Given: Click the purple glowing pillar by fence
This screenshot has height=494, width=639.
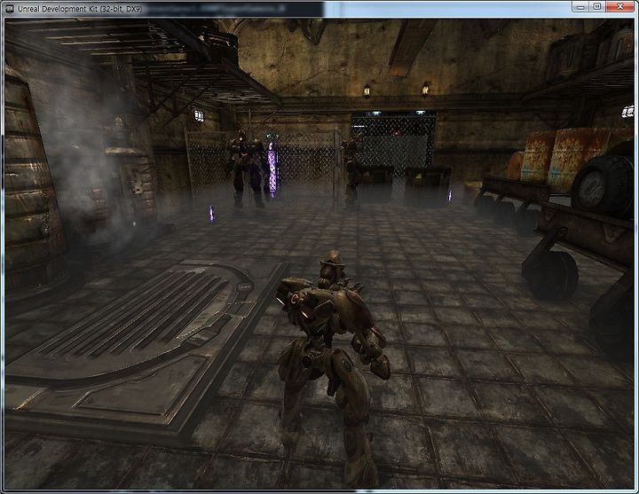Looking at the screenshot, I should (272, 168).
